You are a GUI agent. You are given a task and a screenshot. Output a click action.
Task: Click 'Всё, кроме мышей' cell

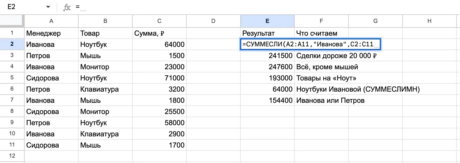[x=327, y=67]
